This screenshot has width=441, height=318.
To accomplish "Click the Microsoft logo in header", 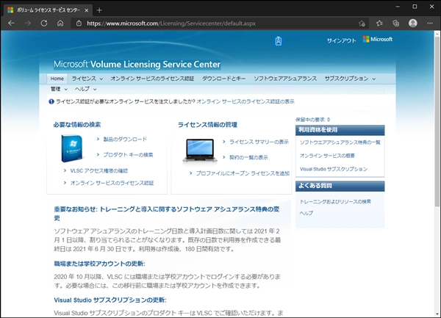I will (x=378, y=40).
